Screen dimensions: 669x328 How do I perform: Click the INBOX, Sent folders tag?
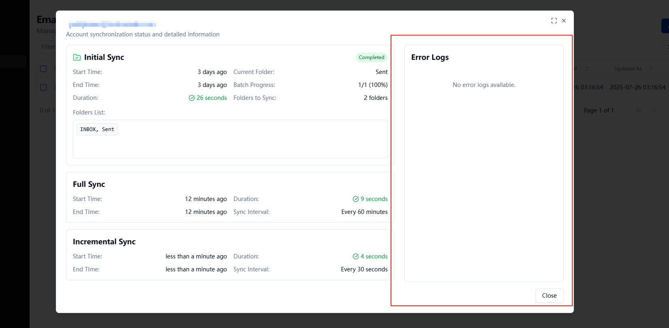tap(97, 129)
